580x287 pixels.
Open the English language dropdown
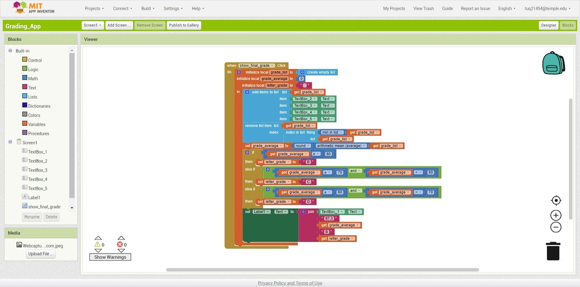click(506, 8)
